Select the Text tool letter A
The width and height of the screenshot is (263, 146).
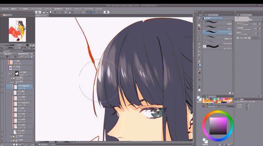[x=199, y=87]
